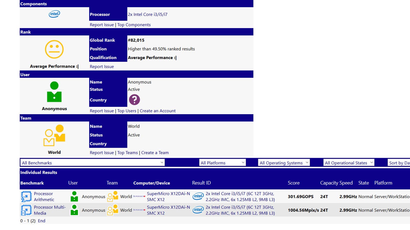
Task: Click Intel logo in Processor Multi-Media row
Action: (x=198, y=210)
